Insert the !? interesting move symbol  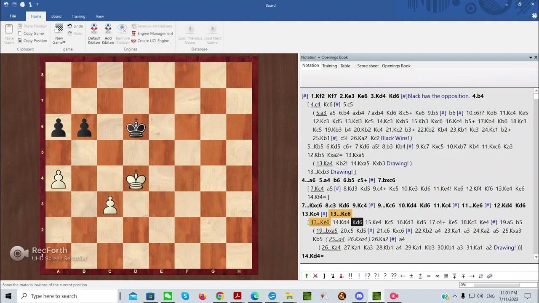tap(368, 276)
